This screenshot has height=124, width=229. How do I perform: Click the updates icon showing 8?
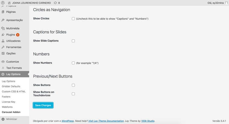(x=55, y=3)
